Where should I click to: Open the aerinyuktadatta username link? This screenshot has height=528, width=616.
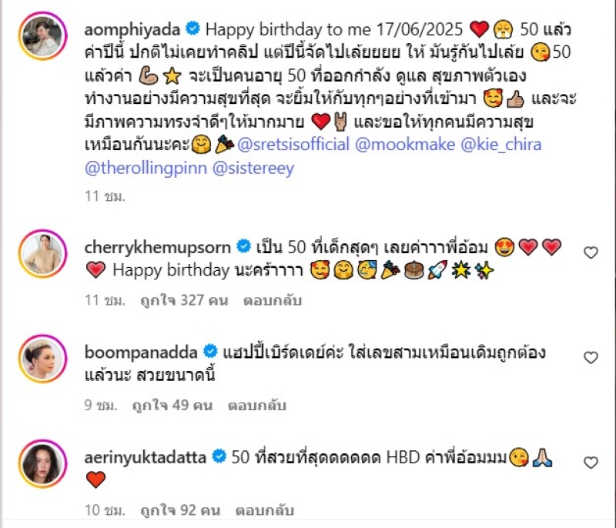tap(146, 457)
